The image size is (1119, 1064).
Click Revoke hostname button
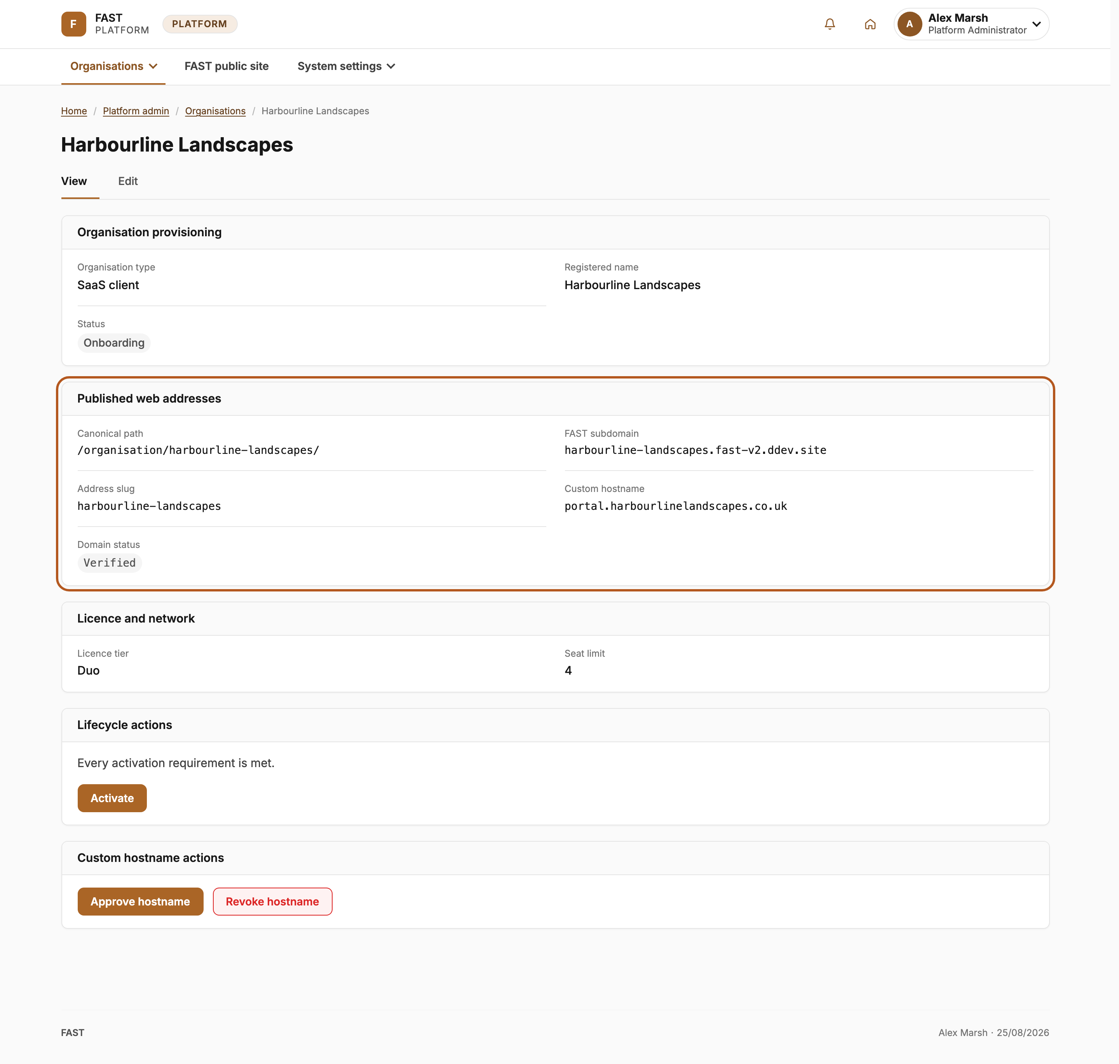click(272, 901)
